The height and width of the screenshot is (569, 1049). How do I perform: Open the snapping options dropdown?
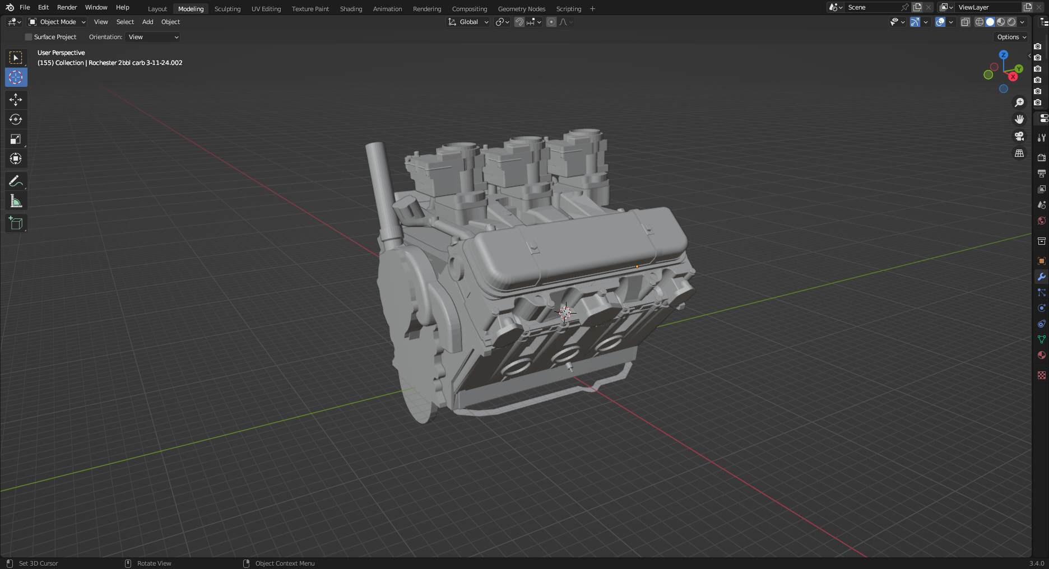coord(535,22)
